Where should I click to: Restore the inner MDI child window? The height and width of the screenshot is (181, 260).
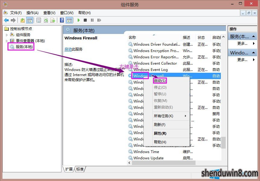[x=249, y=13]
